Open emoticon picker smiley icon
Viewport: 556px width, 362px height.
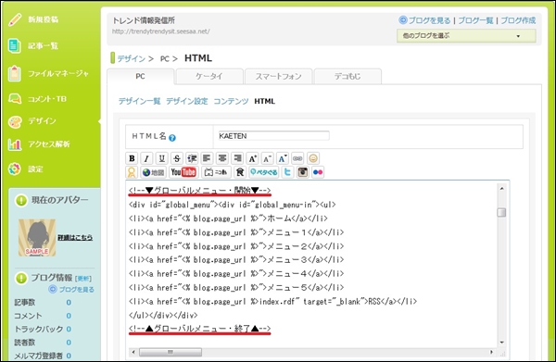pyautogui.click(x=313, y=158)
